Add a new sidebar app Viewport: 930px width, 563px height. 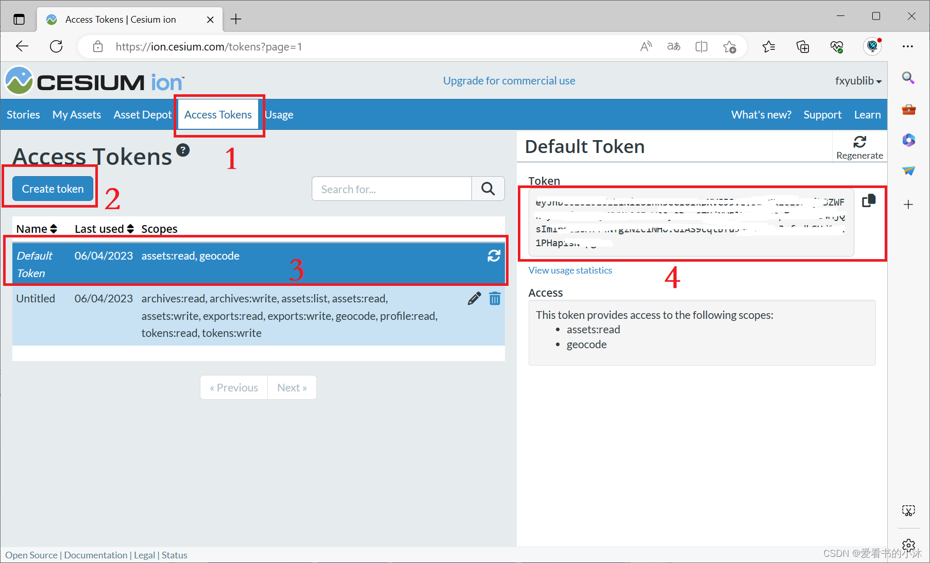pos(908,204)
